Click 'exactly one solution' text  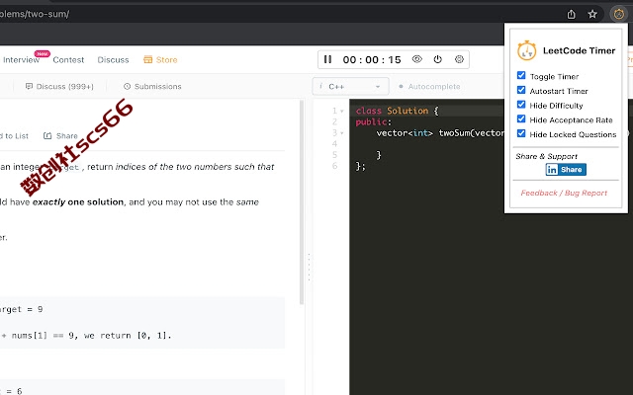(78, 201)
